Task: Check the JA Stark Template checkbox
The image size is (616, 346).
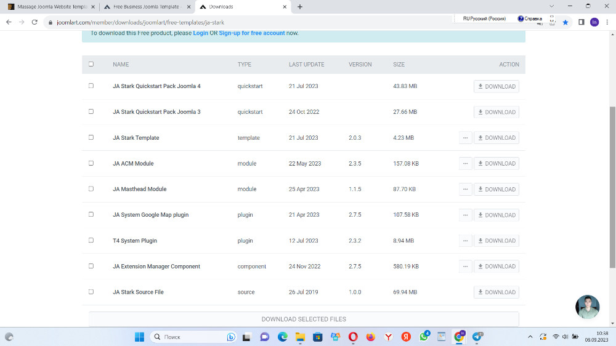Action: pos(91,137)
